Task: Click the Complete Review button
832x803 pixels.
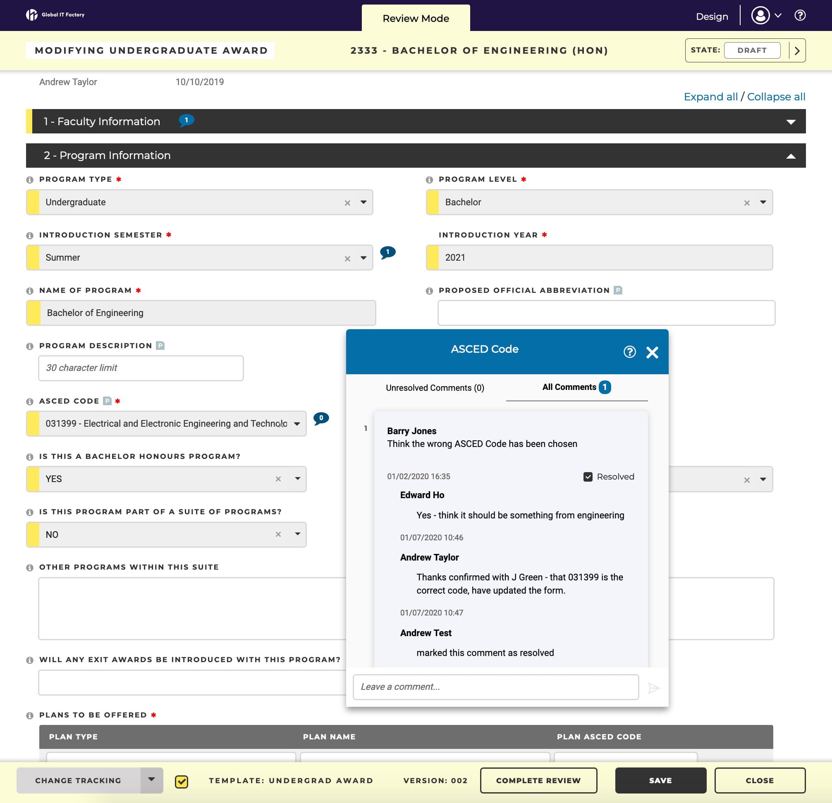Action: coord(538,780)
